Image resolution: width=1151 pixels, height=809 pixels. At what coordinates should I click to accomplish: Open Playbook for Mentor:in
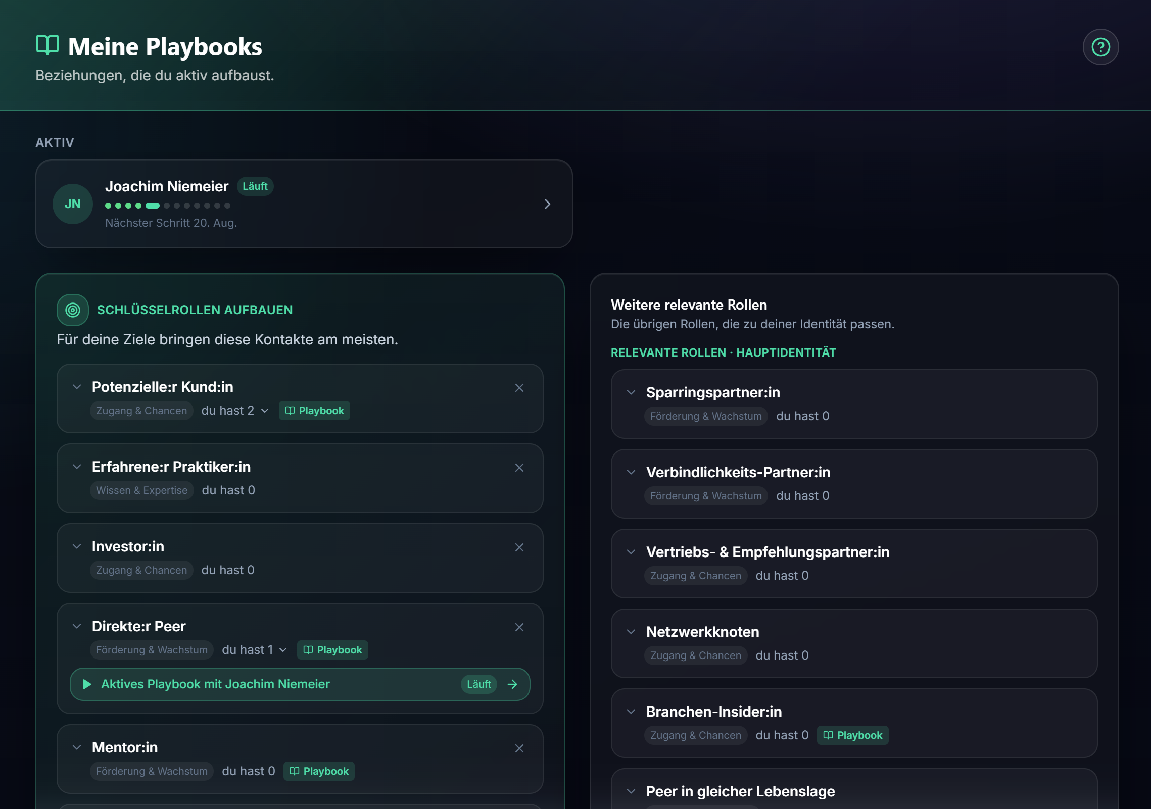[x=319, y=771]
